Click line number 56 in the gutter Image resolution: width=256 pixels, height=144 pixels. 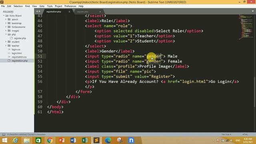pos(40,82)
